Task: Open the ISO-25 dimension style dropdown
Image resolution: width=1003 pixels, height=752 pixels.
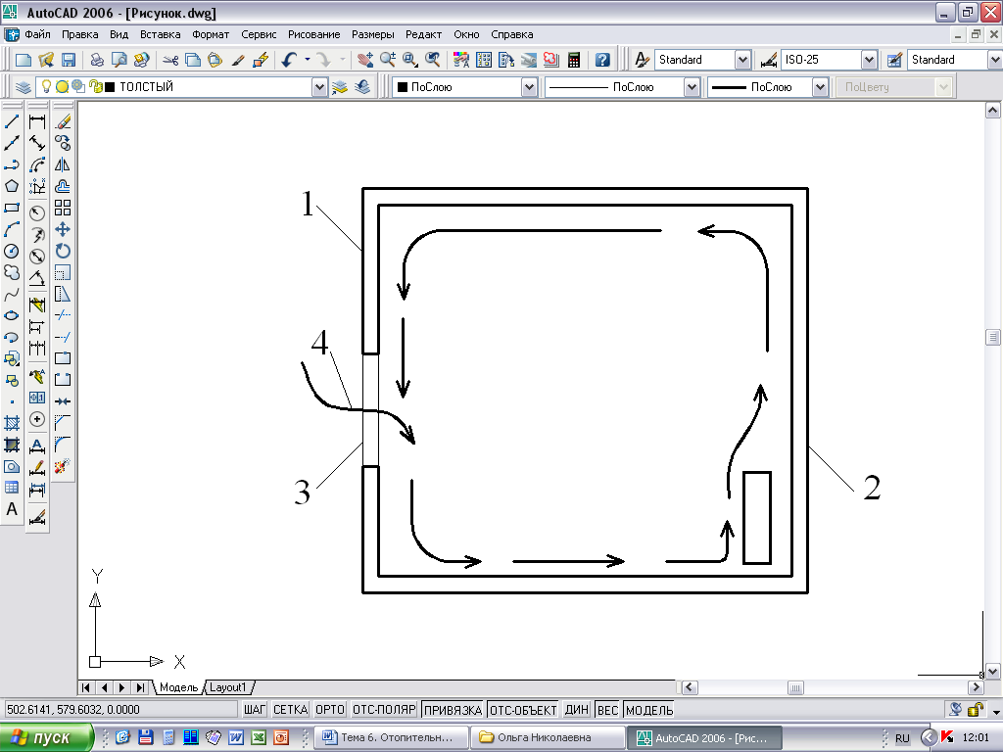Action: [869, 60]
